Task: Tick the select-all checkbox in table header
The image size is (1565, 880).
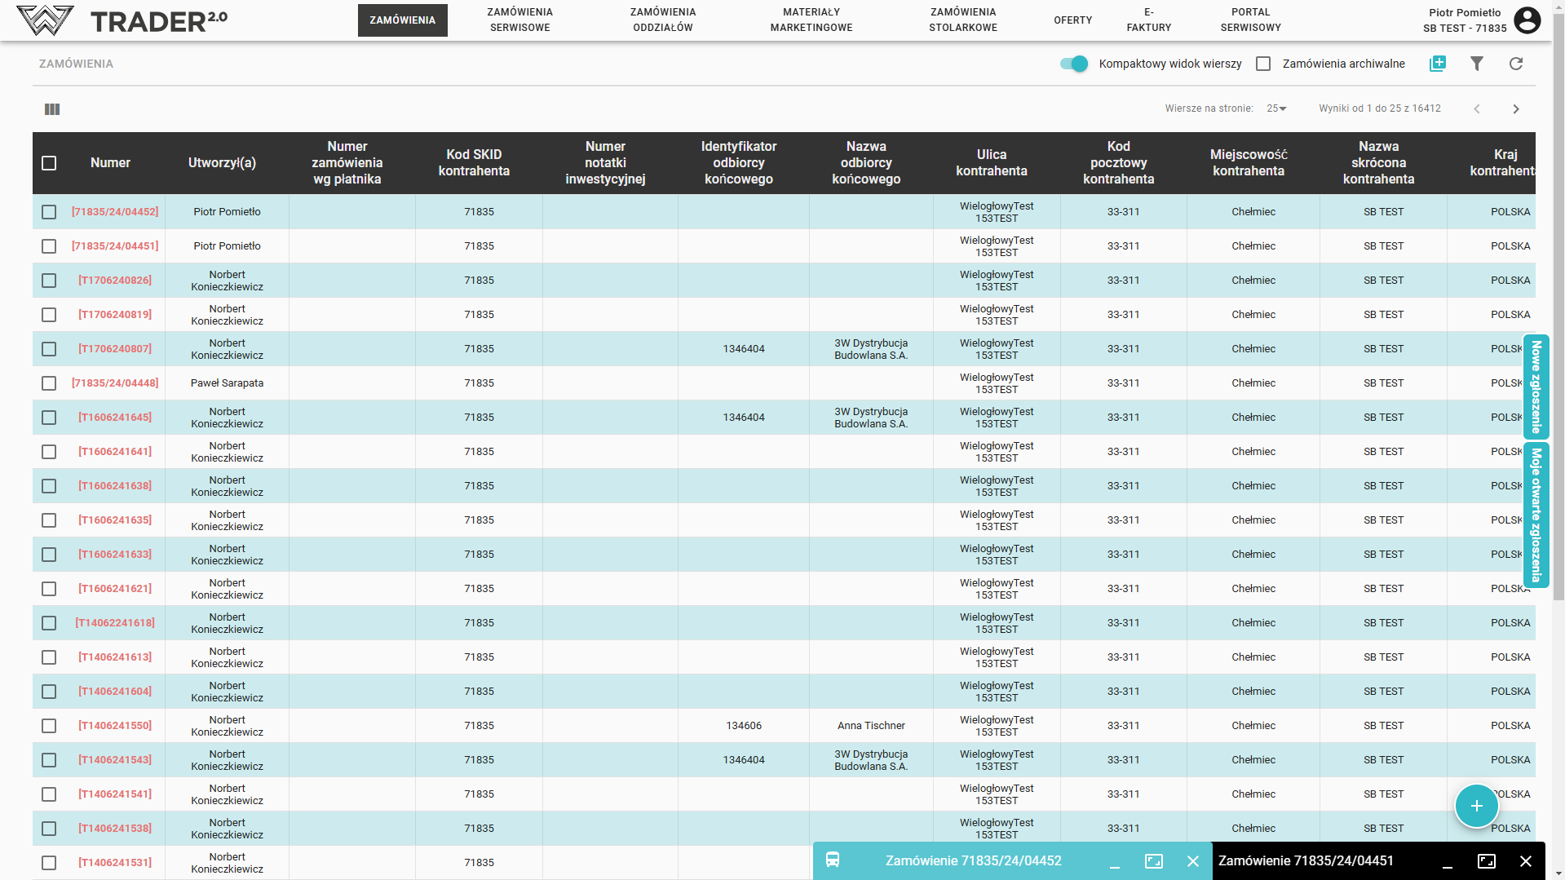Action: pyautogui.click(x=49, y=163)
